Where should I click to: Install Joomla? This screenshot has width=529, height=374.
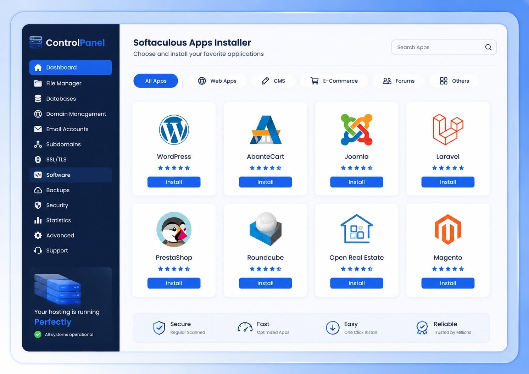tap(357, 182)
